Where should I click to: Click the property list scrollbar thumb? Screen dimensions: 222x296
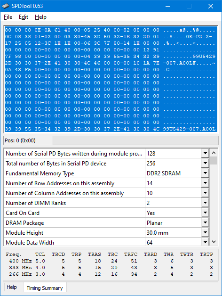(214, 160)
